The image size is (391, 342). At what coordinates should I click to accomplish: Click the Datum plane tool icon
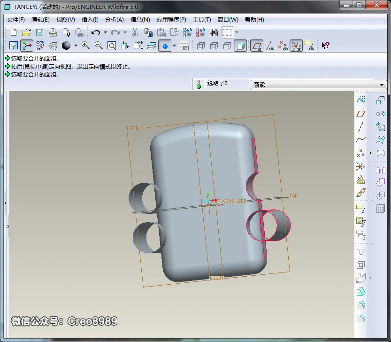tap(360, 114)
